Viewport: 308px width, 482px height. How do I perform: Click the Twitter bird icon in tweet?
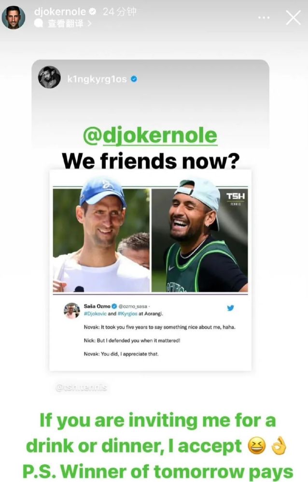(x=230, y=308)
